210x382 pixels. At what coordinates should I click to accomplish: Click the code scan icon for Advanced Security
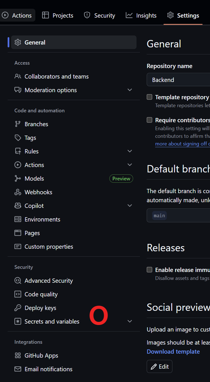(x=18, y=281)
